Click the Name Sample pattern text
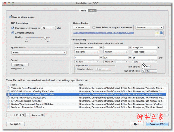This screenshot has height=132, width=174. tap(106, 43)
